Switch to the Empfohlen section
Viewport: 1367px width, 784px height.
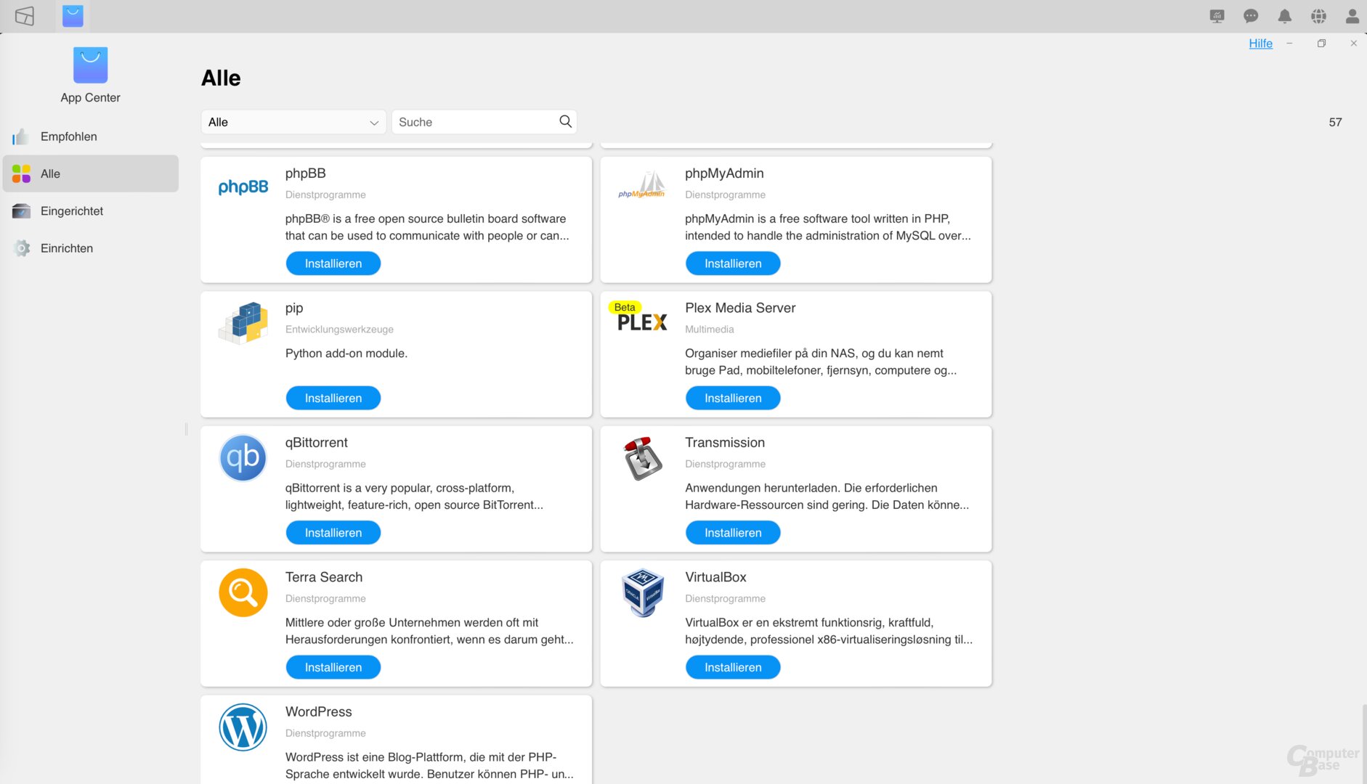68,136
